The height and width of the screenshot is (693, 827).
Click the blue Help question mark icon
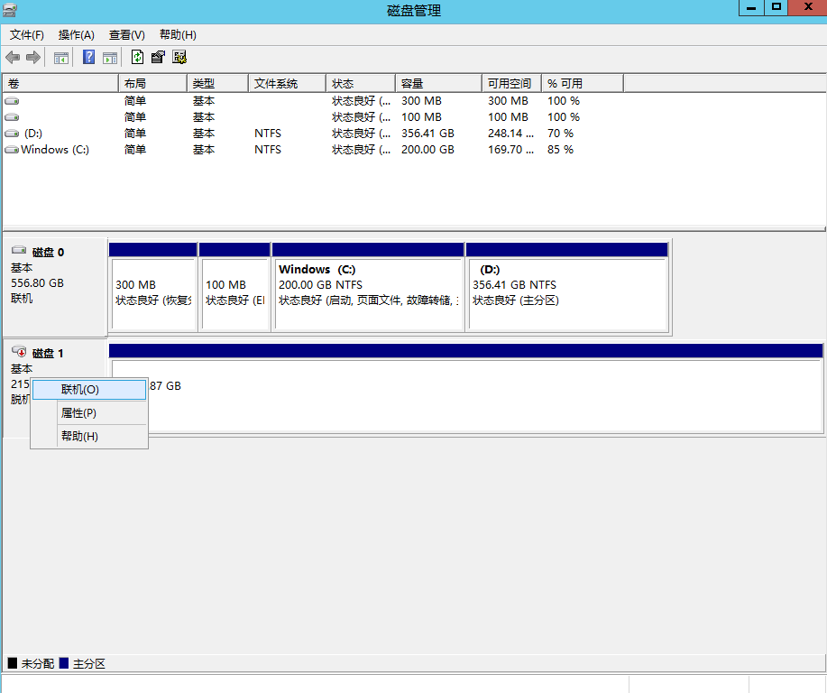(89, 58)
